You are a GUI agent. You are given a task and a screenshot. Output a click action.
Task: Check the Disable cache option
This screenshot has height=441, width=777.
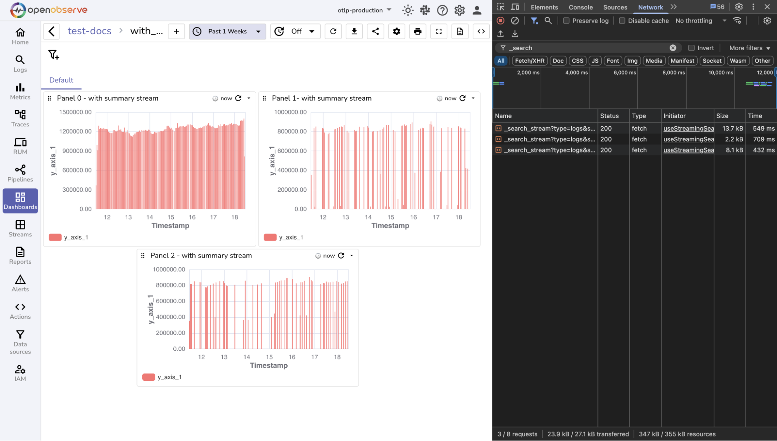[622, 21]
